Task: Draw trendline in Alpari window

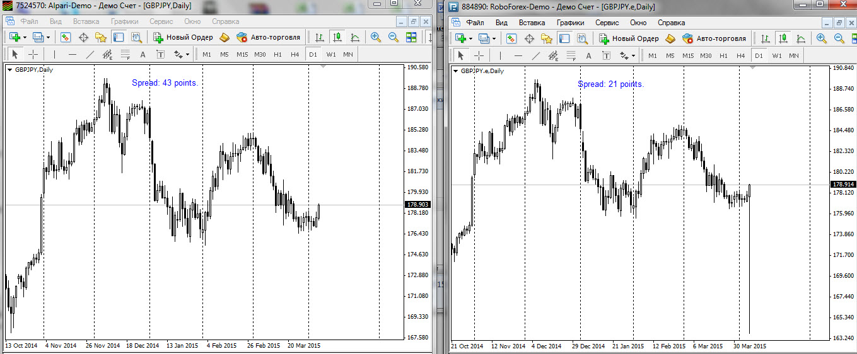Action: tap(90, 54)
